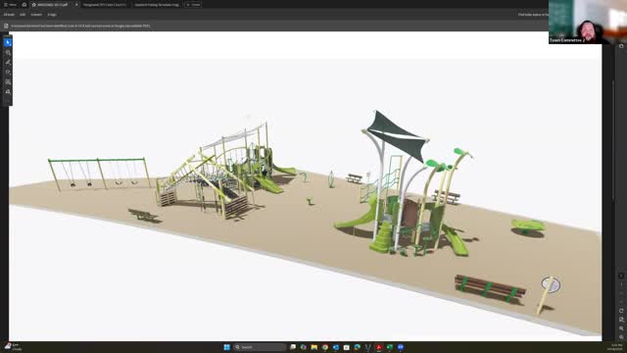Open the All tools menu
Screen dimensions: 627x353
9,15
